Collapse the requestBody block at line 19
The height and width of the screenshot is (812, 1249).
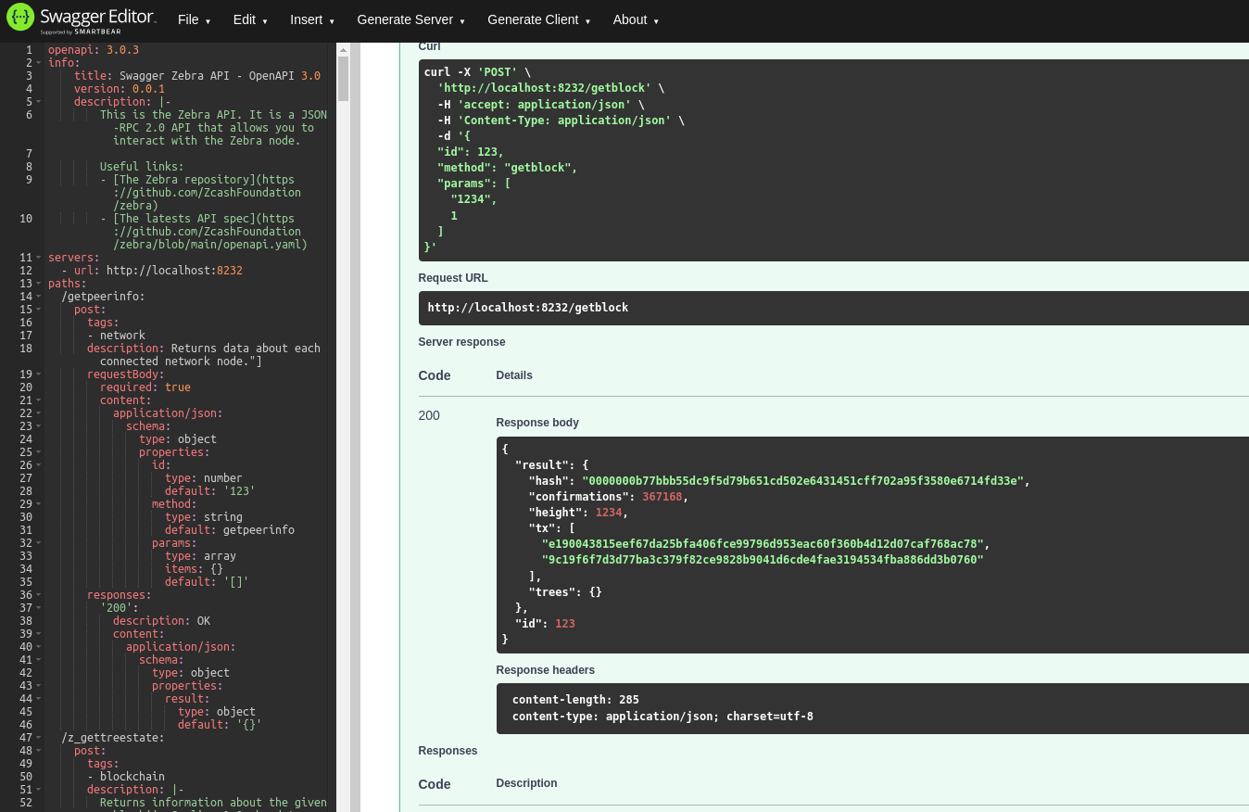click(x=39, y=374)
